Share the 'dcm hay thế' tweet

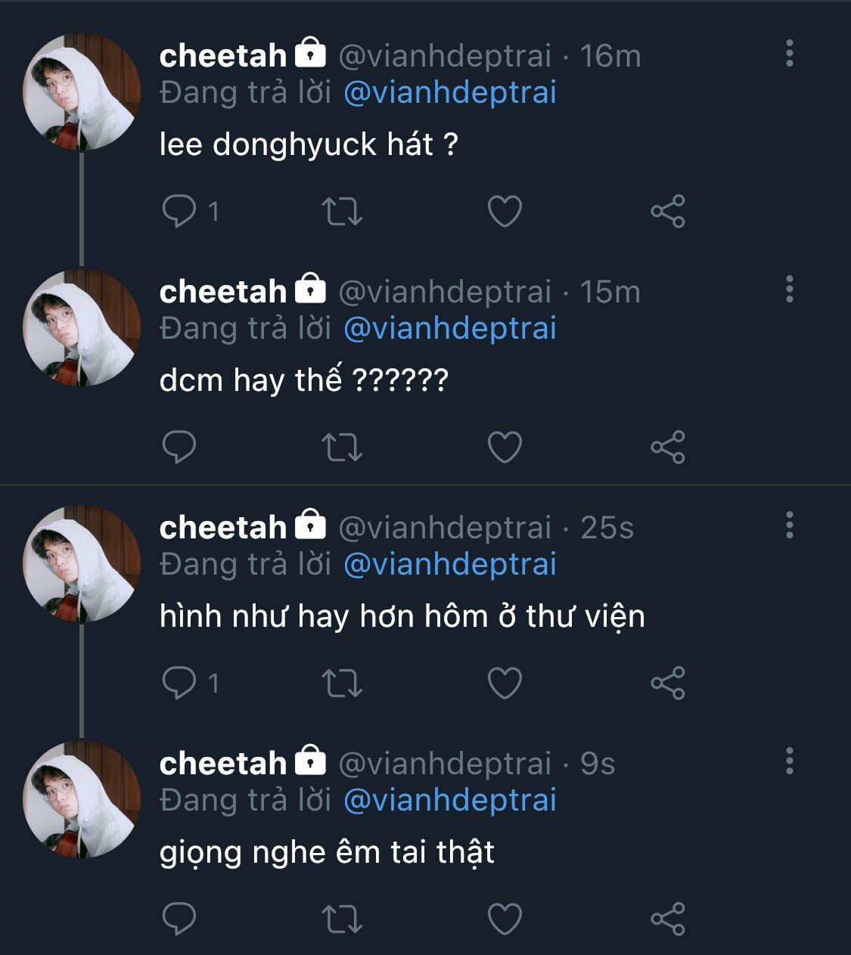pos(667,447)
